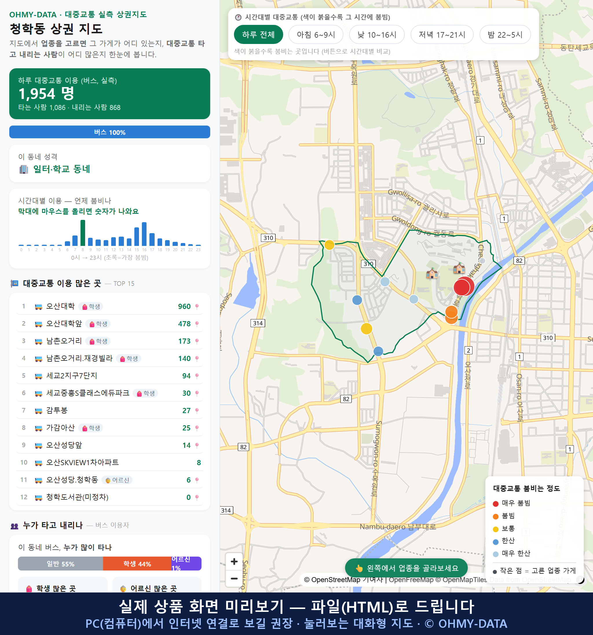The width and height of the screenshot is (593, 635).
Task: Select the 오산SKVIEW1차아파트 stop name
Action: coord(82,462)
